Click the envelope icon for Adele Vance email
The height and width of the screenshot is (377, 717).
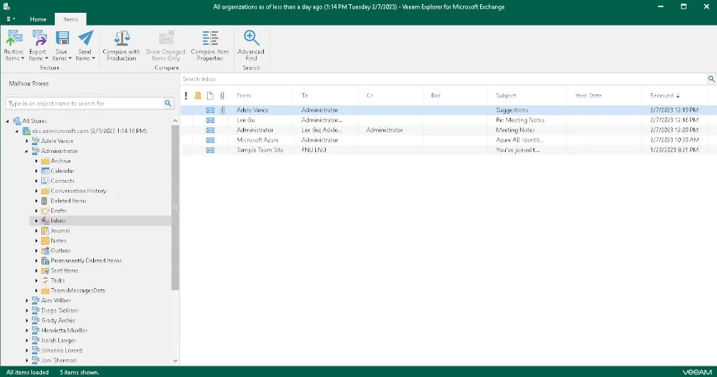tap(211, 110)
